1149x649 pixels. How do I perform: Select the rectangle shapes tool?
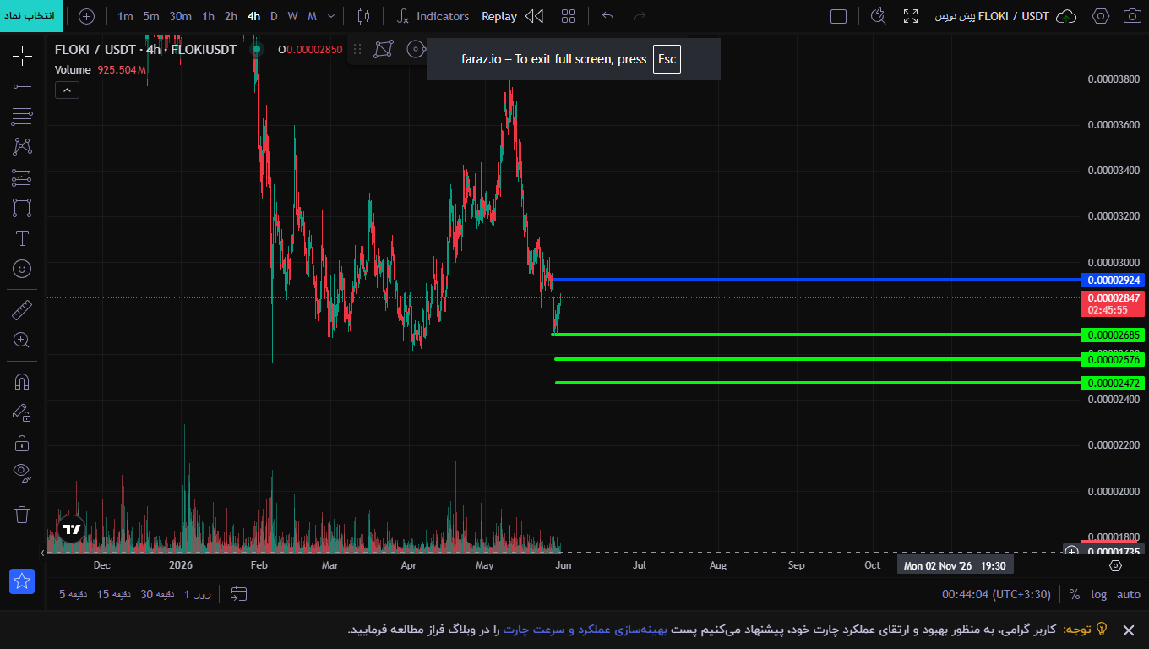(x=22, y=208)
